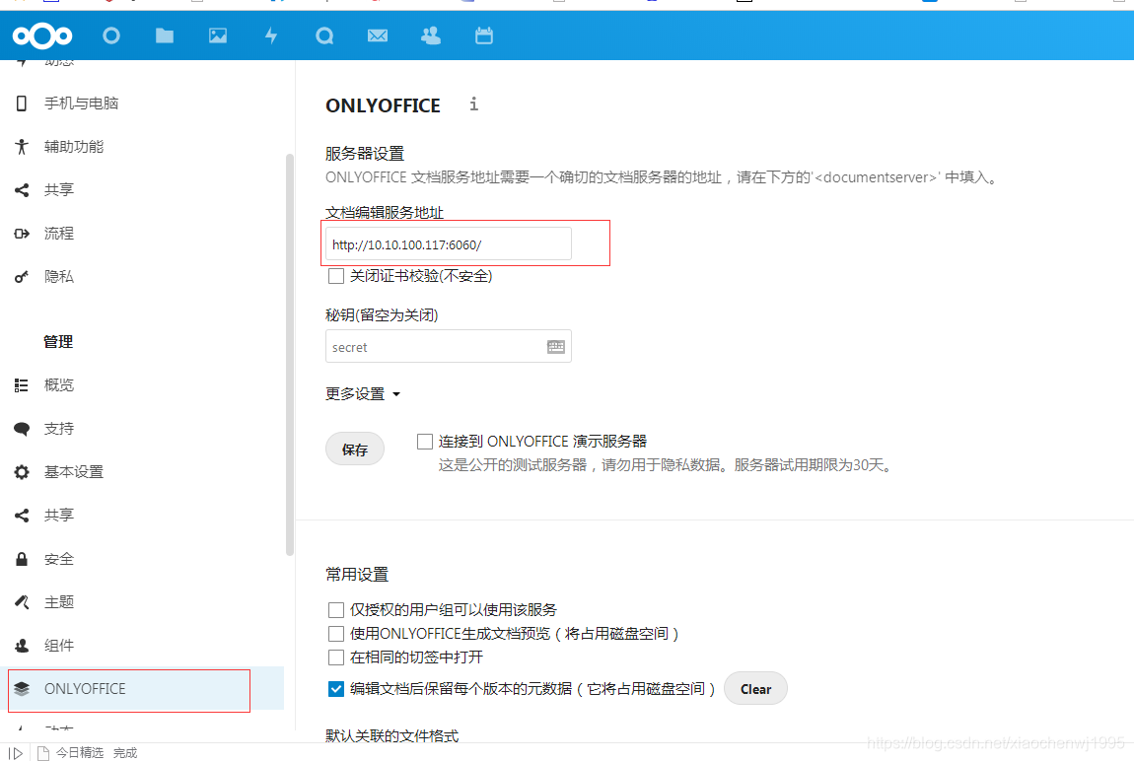Expand 更多设置 dropdown arrow
The height and width of the screenshot is (761, 1134).
pos(396,394)
